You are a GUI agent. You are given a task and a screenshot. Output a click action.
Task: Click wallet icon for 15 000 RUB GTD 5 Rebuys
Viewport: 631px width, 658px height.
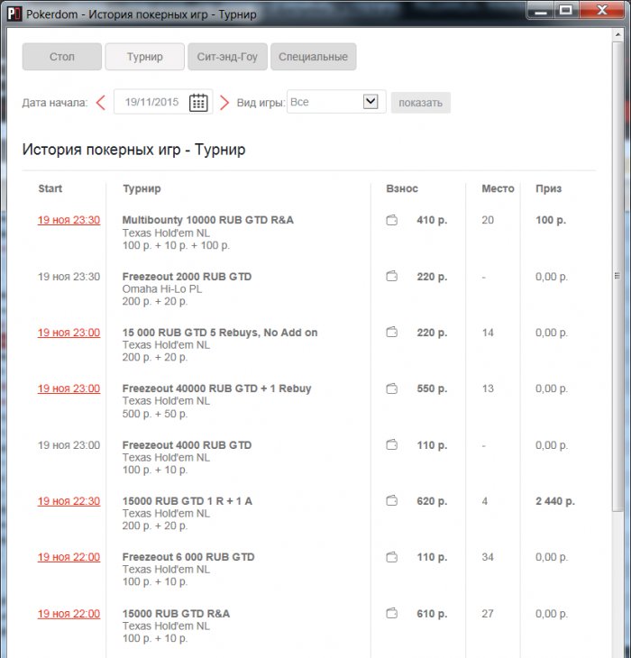coord(392,333)
